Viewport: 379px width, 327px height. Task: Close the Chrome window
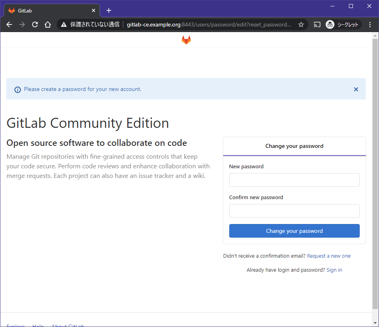pos(369,6)
